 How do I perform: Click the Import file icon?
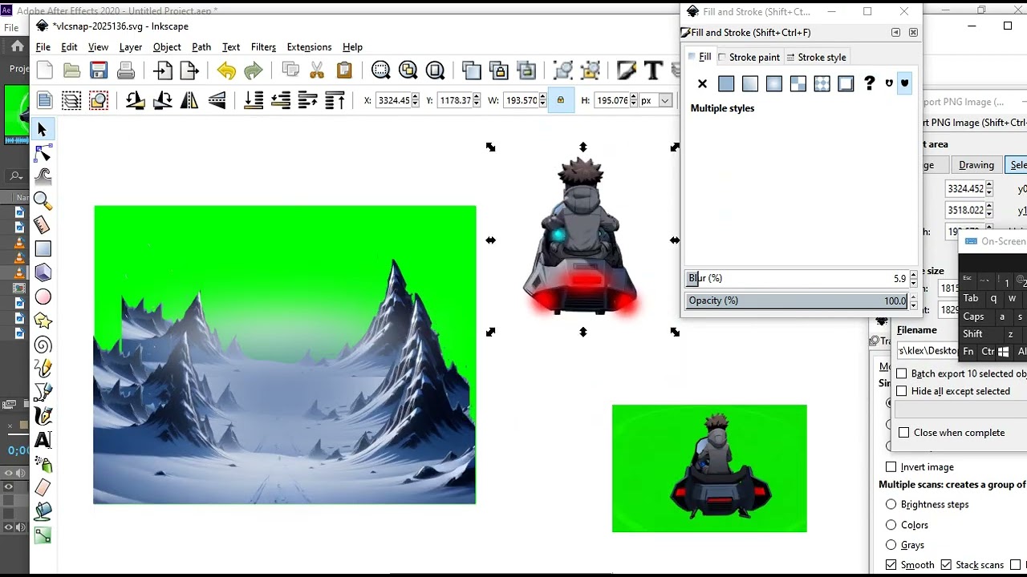tap(163, 71)
